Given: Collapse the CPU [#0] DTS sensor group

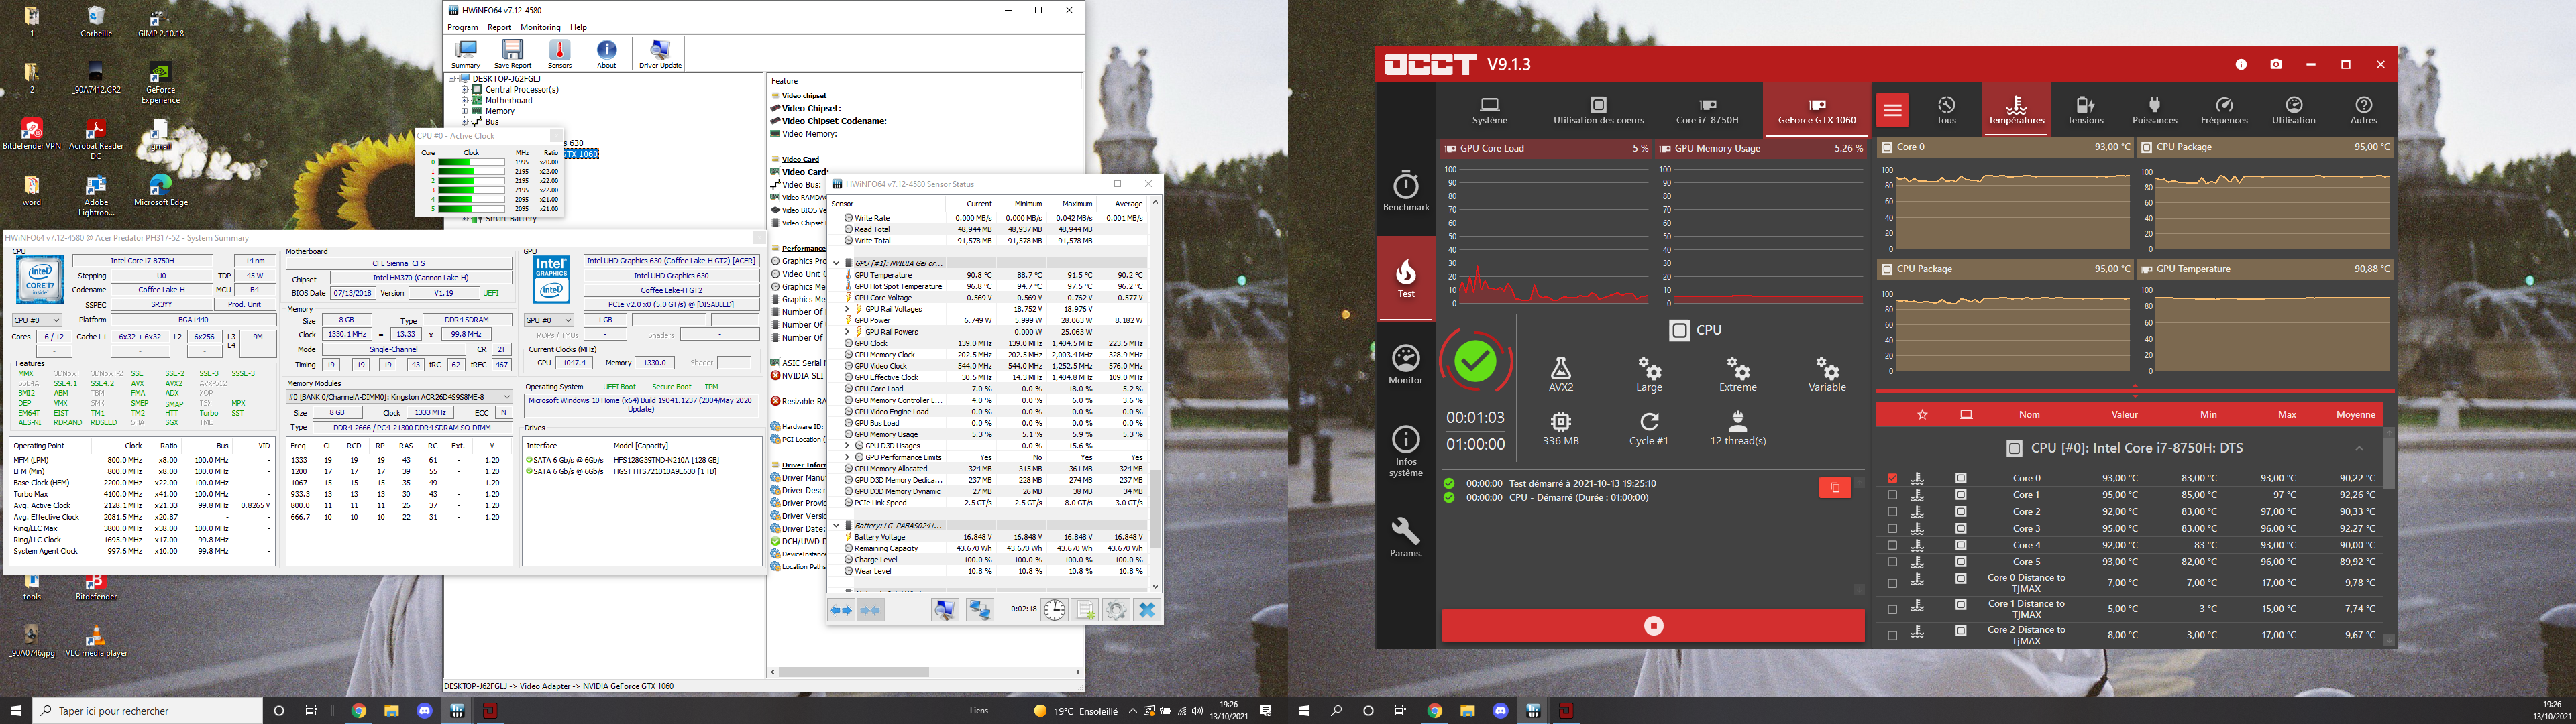Looking at the screenshot, I should 2359,448.
